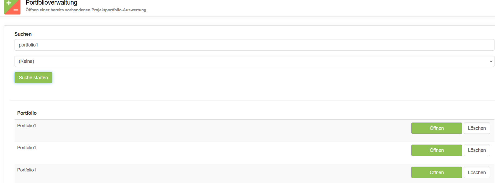Select the third Portfolio1 row name

tap(27, 170)
